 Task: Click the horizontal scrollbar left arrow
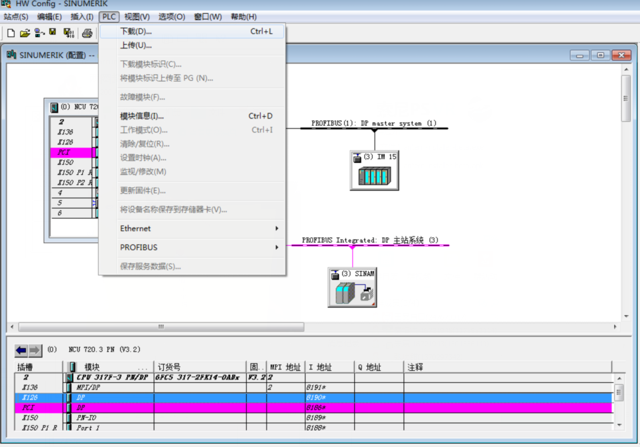pyautogui.click(x=12, y=326)
